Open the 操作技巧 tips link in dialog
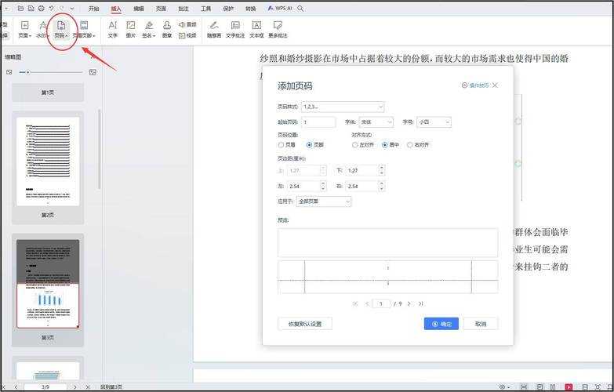614x392 pixels. pos(475,85)
